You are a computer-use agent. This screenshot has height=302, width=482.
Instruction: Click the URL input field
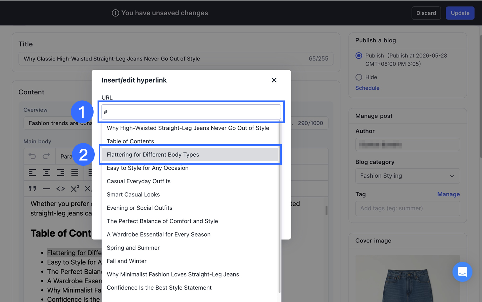coord(191,112)
